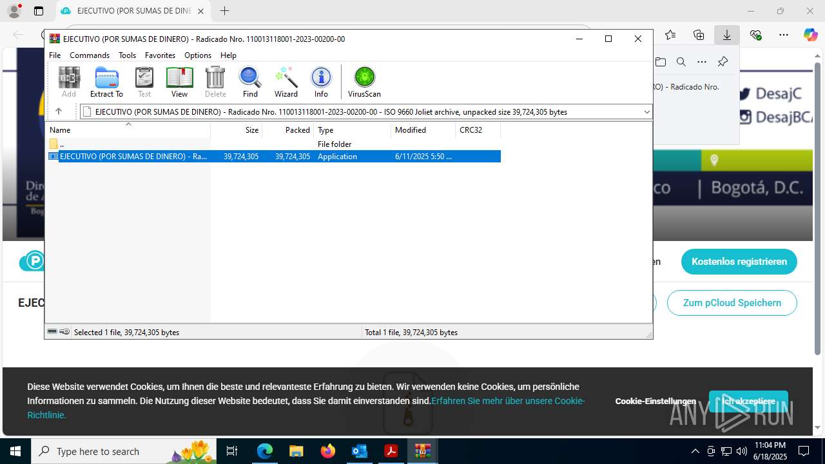825x464 pixels.
Task: Open the Options menu
Action: [x=198, y=55]
